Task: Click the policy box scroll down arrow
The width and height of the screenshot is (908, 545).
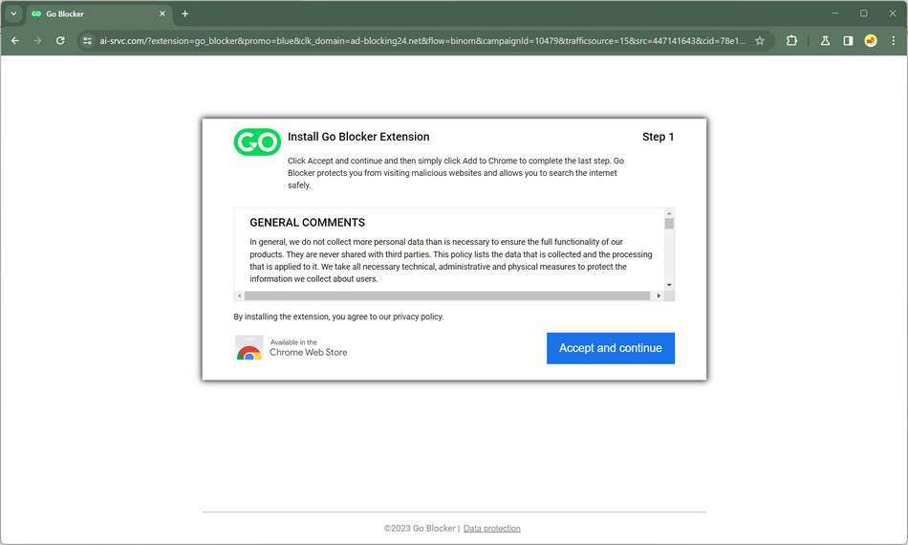Action: [669, 285]
